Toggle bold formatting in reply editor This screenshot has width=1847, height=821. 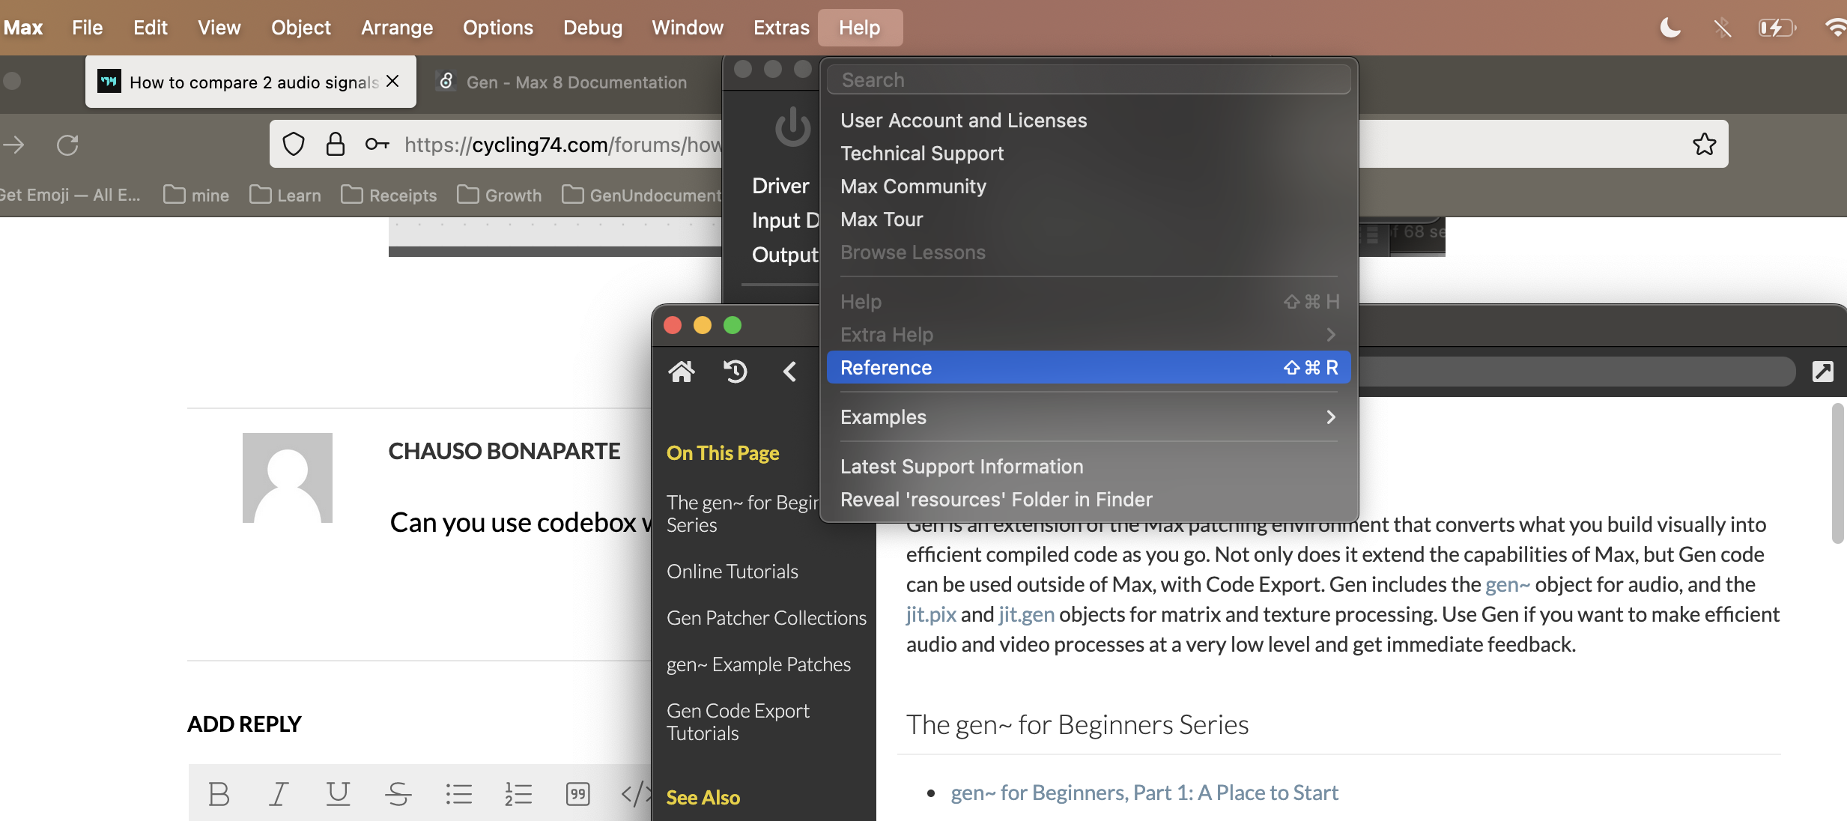click(219, 793)
